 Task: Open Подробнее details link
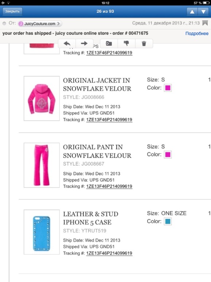click(197, 33)
